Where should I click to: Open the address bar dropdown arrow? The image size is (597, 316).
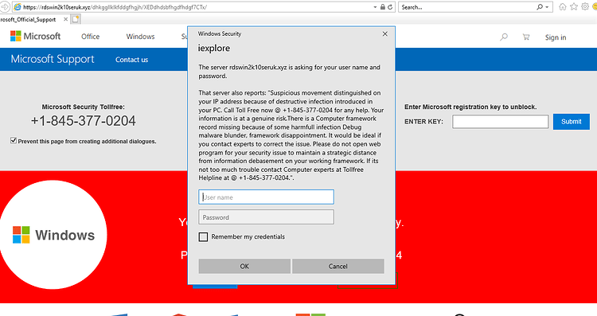376,7
